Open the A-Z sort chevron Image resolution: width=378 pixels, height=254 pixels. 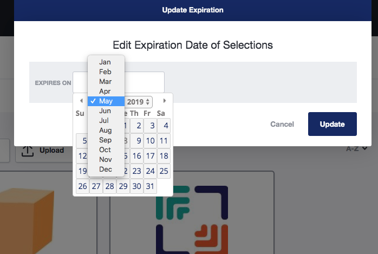(365, 148)
